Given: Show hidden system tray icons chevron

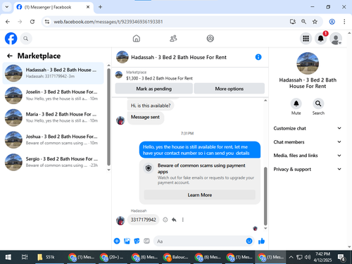Looking at the screenshot, I should tap(291, 257).
